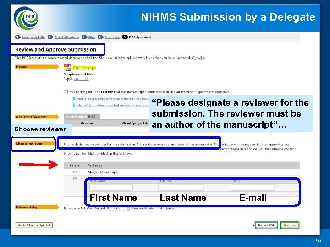330x247 pixels.
Task: Open the supplemental file link
Action: (x=81, y=79)
